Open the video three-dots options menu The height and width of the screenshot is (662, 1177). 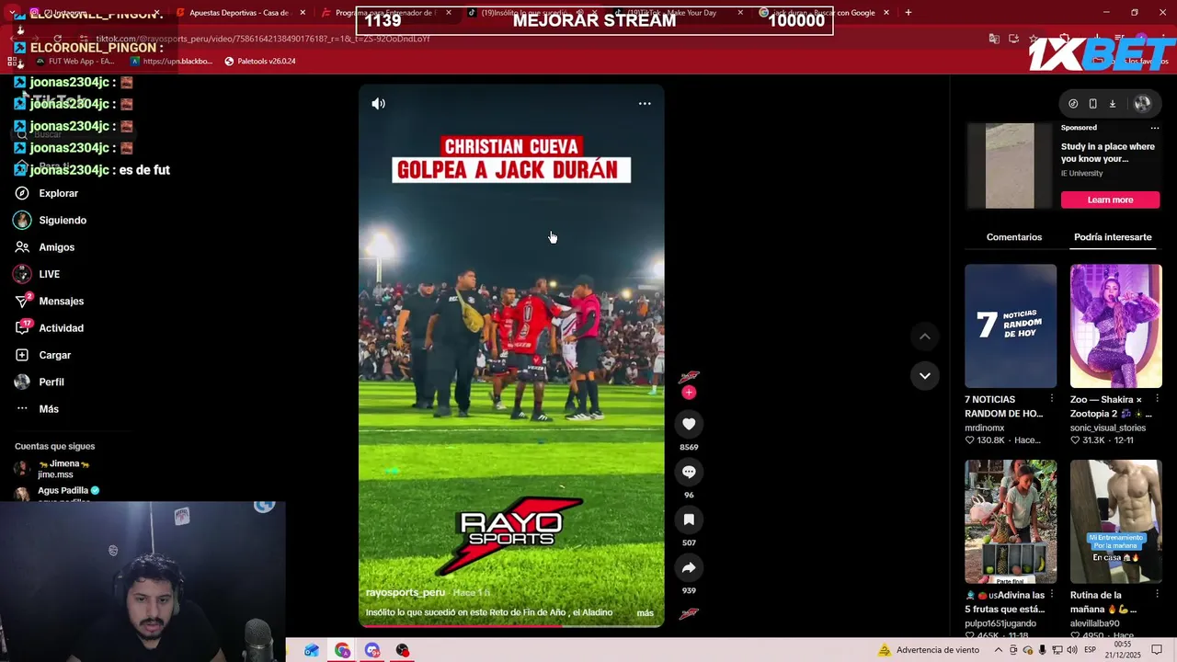coord(645,104)
